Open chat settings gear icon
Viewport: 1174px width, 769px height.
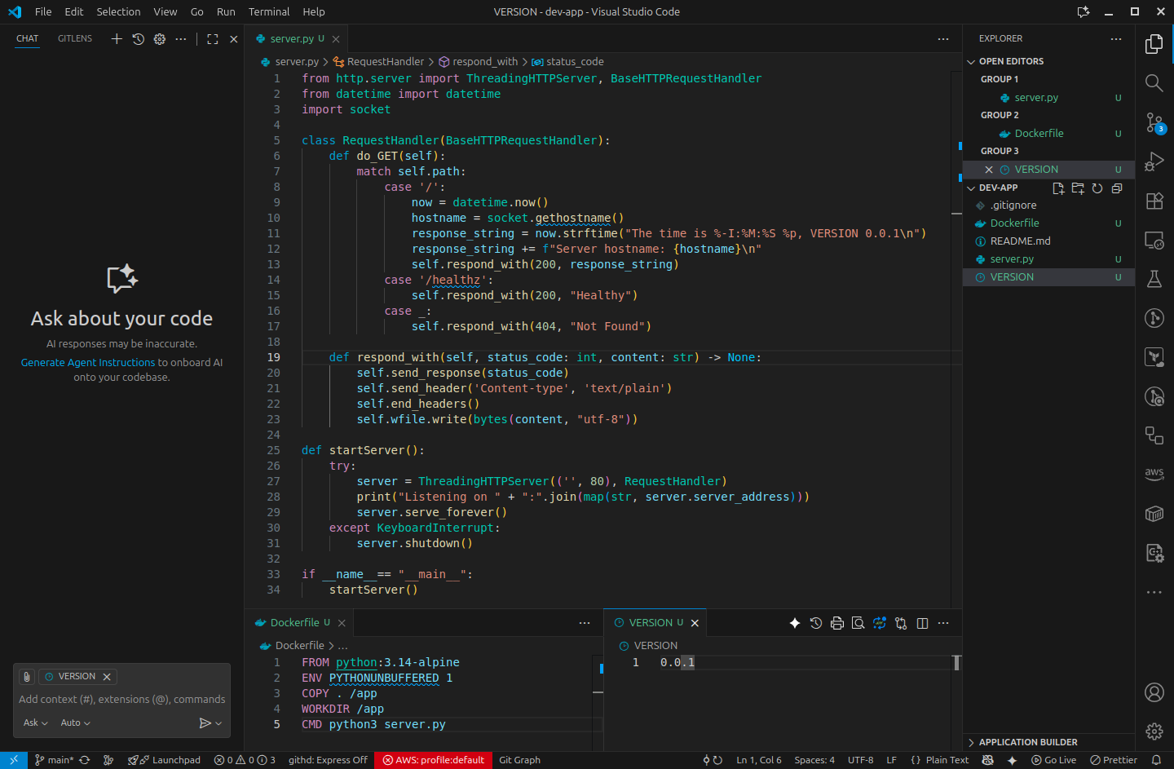[x=159, y=38]
